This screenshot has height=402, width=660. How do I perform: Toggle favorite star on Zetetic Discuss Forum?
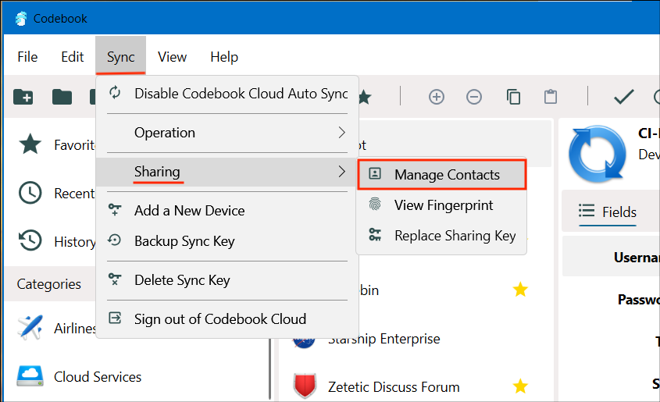point(520,386)
